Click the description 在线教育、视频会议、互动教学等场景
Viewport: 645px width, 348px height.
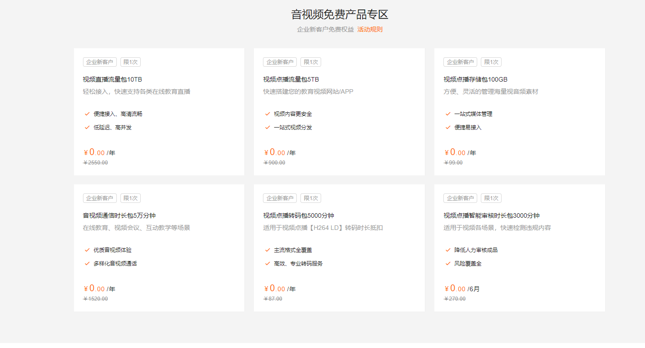[x=137, y=228]
